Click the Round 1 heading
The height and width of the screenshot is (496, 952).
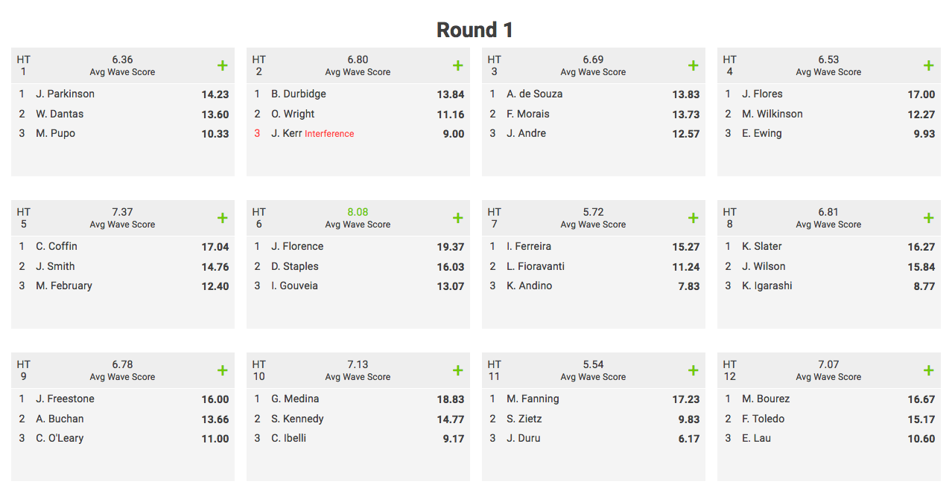475,30
